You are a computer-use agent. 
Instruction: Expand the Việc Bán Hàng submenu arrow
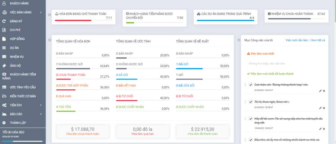point(40,12)
